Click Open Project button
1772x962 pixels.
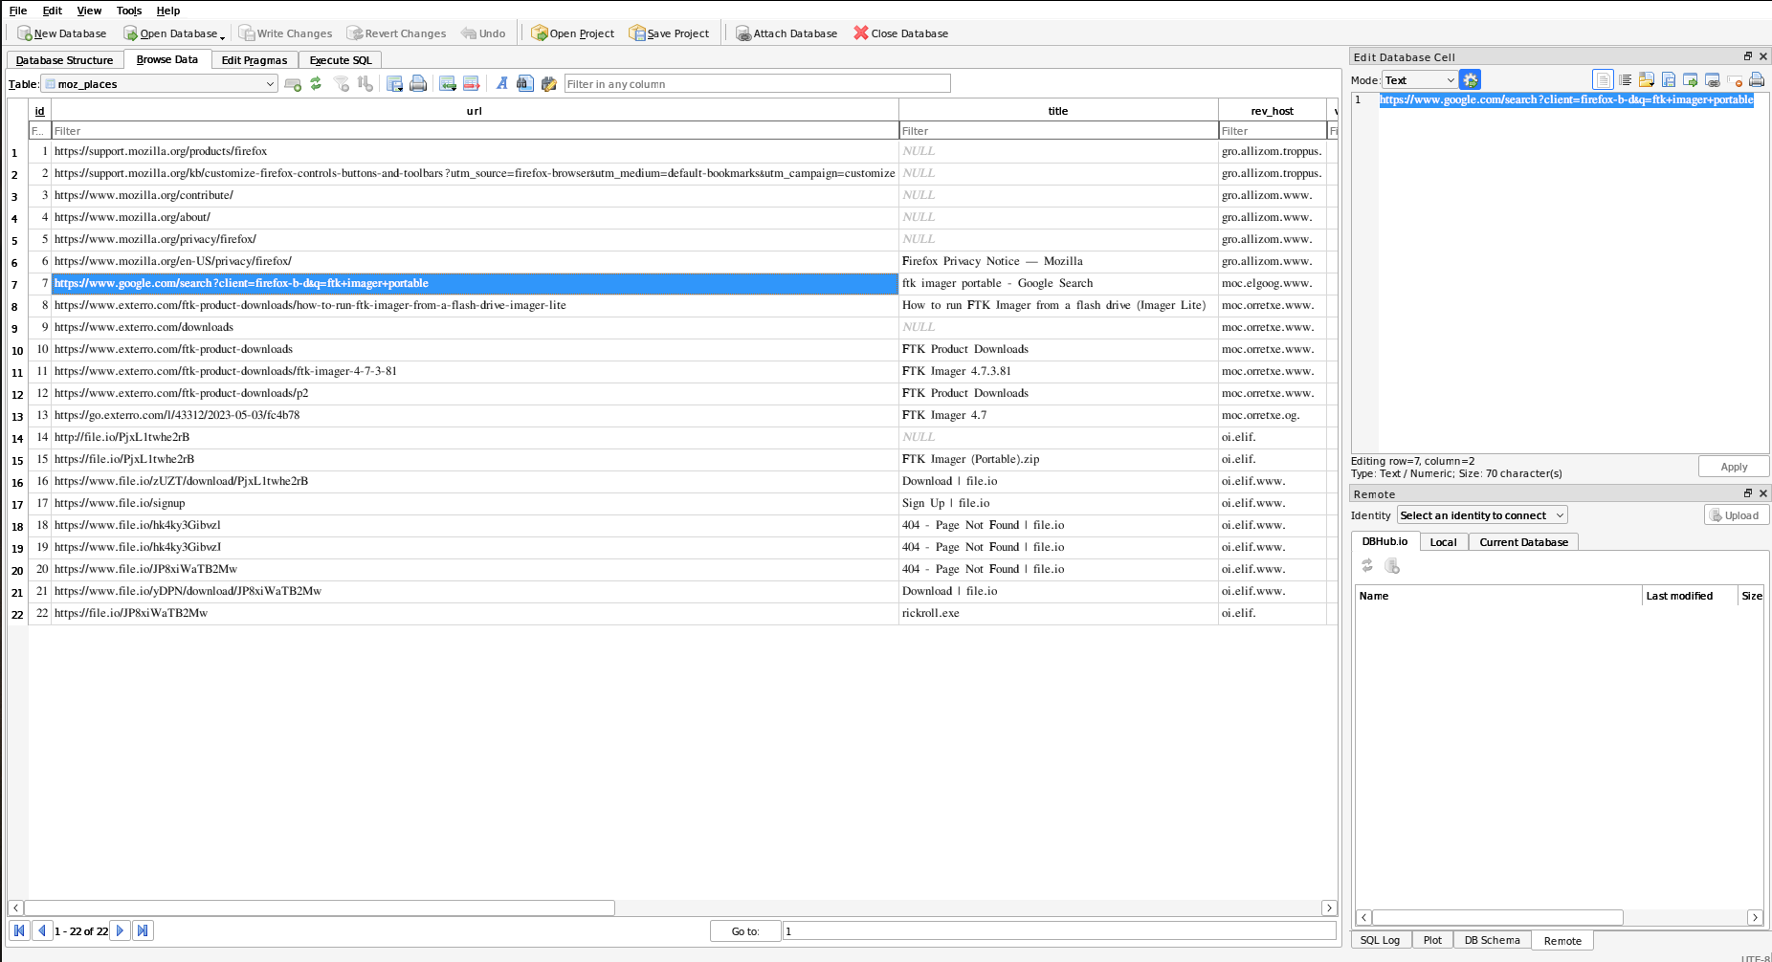click(x=573, y=33)
